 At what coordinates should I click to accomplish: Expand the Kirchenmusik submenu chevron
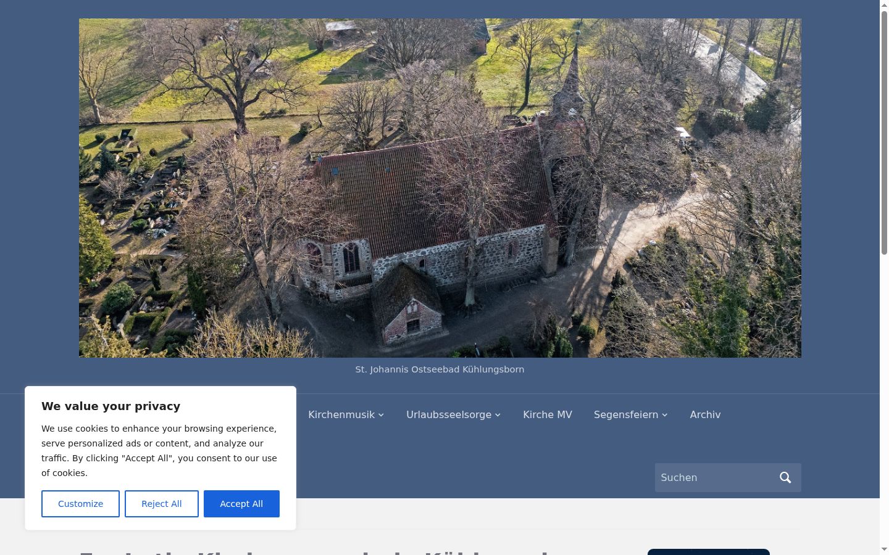click(x=382, y=415)
